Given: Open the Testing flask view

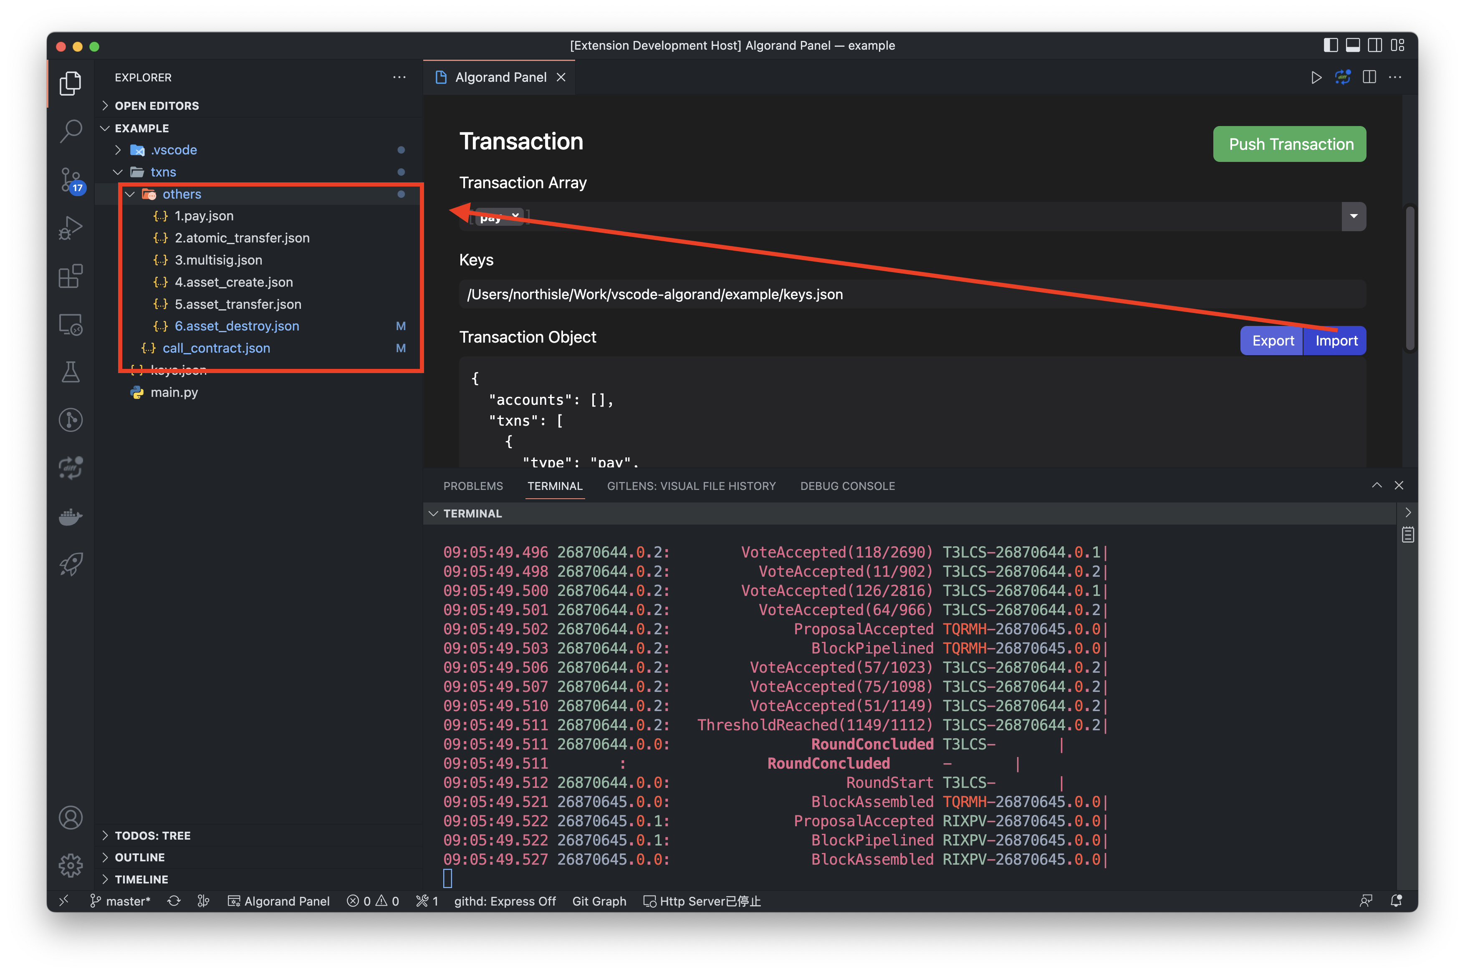Looking at the screenshot, I should pyautogui.click(x=70, y=372).
